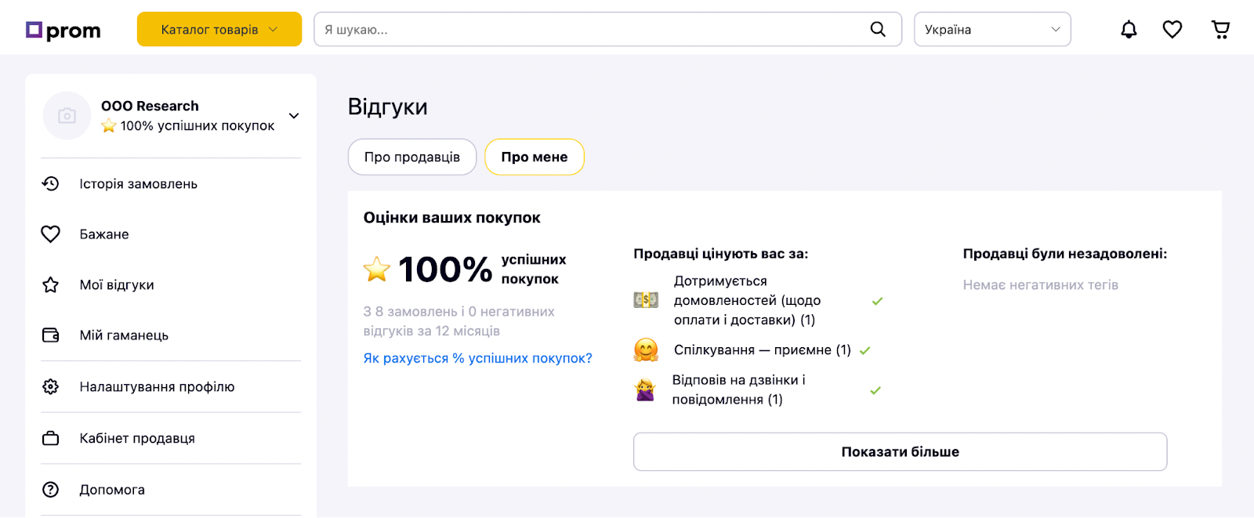Click the favorites heart icon in header
Image resolution: width=1254 pixels, height=518 pixels.
[1172, 30]
